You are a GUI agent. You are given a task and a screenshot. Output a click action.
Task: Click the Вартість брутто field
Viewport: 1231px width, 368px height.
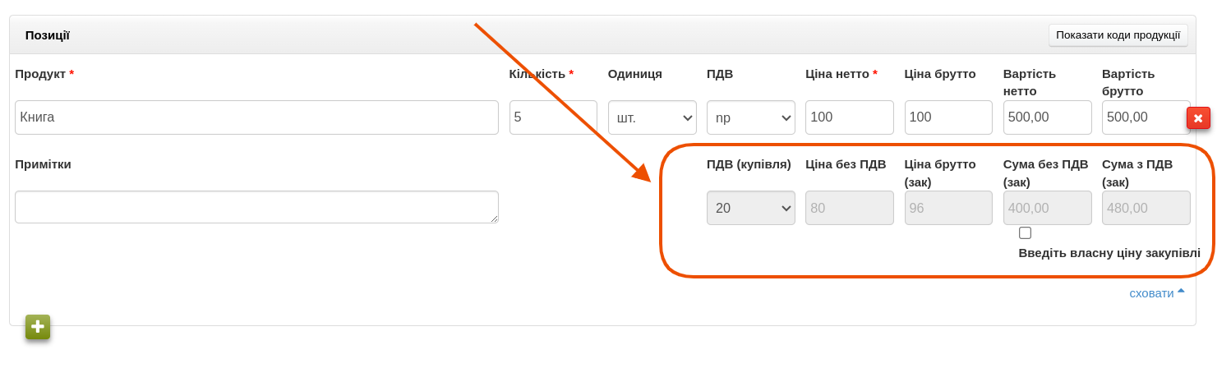point(1144,117)
